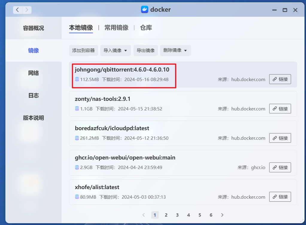
Task: Go to page 5
Action: coord(200,215)
